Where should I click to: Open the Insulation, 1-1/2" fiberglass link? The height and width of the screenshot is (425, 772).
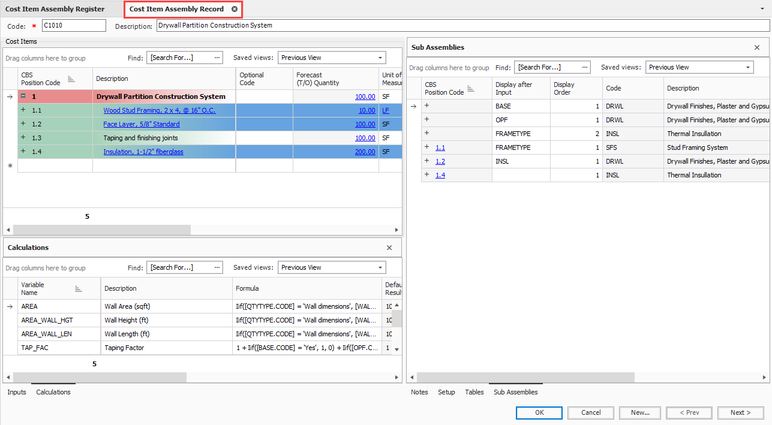click(x=143, y=152)
